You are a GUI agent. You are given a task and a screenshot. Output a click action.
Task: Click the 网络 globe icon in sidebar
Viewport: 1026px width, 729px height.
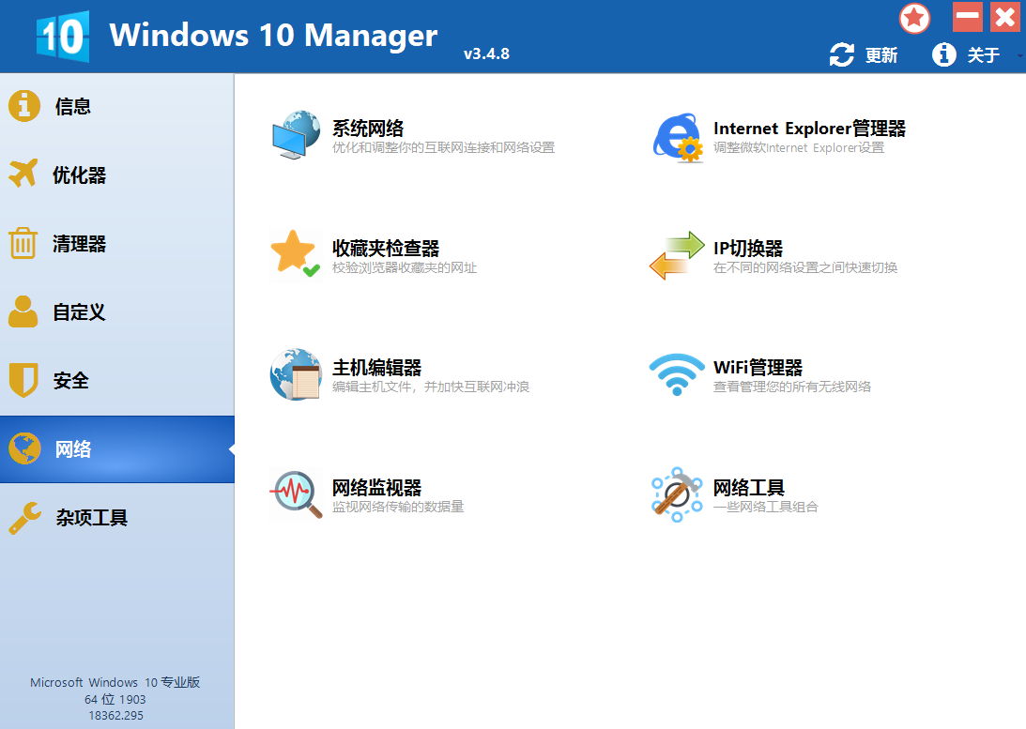[24, 448]
